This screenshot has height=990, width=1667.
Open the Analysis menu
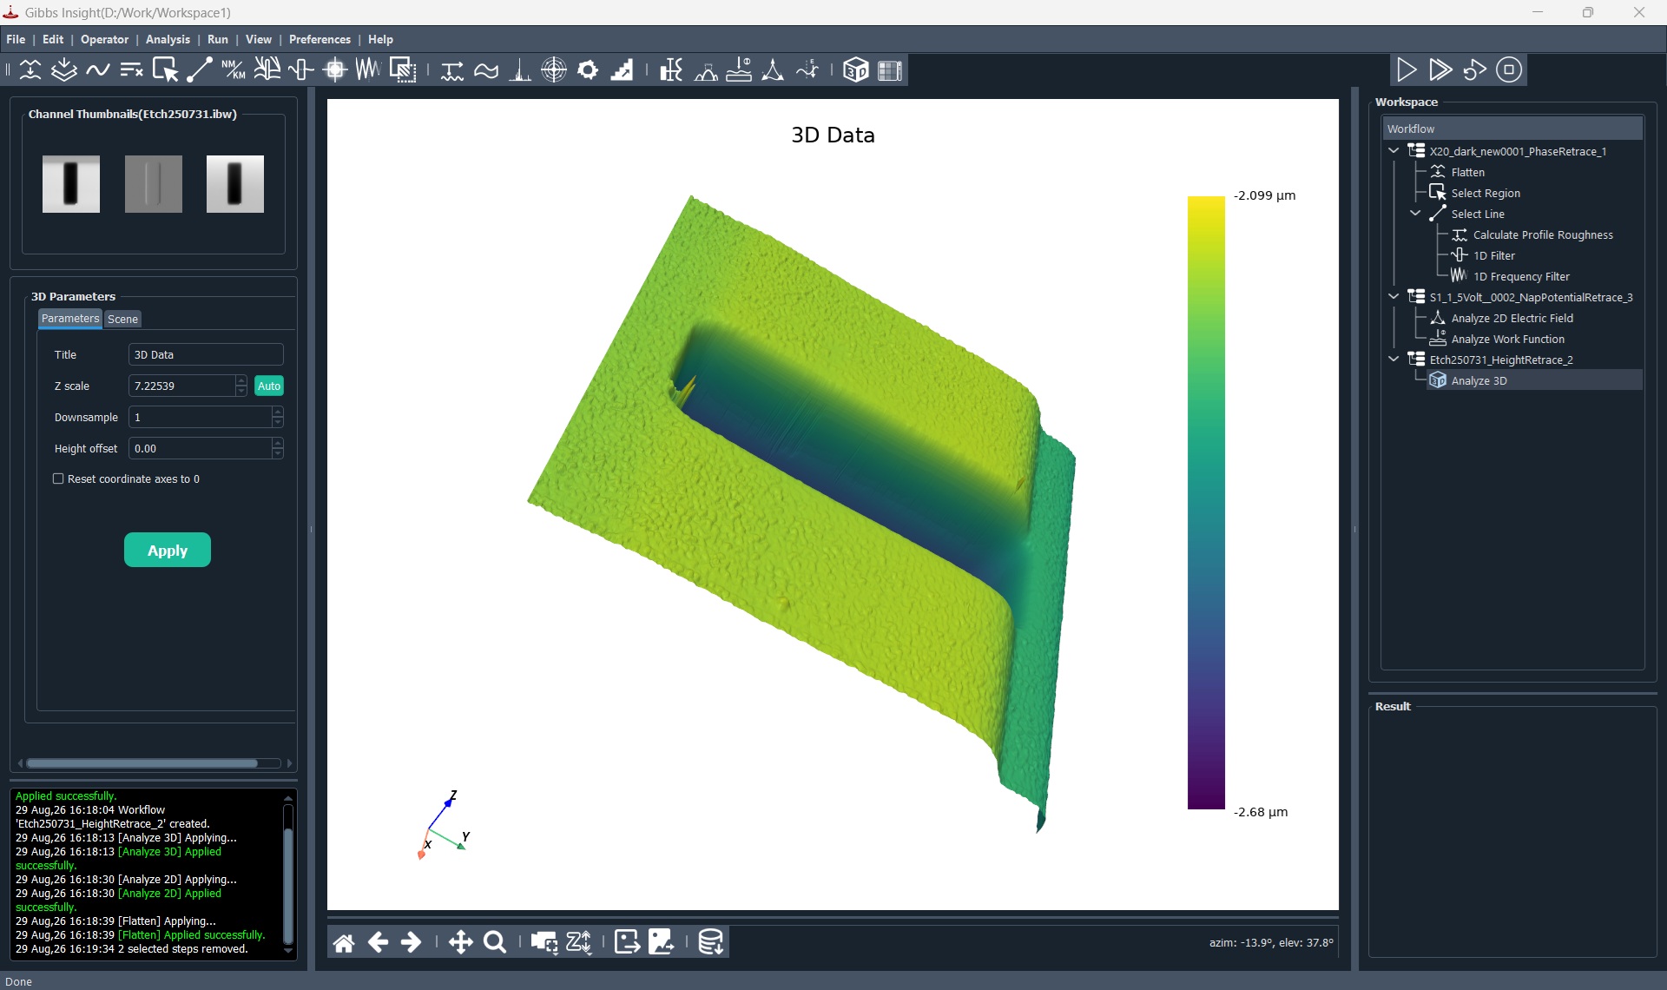pos(168,39)
